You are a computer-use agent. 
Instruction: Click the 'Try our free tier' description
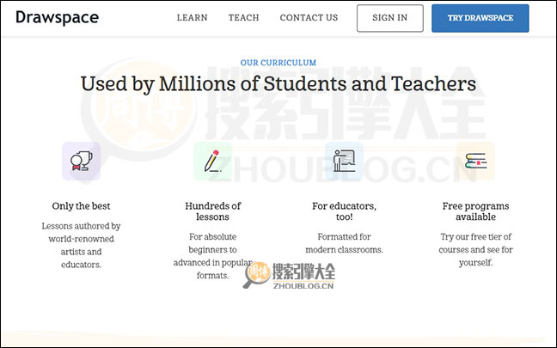475,249
